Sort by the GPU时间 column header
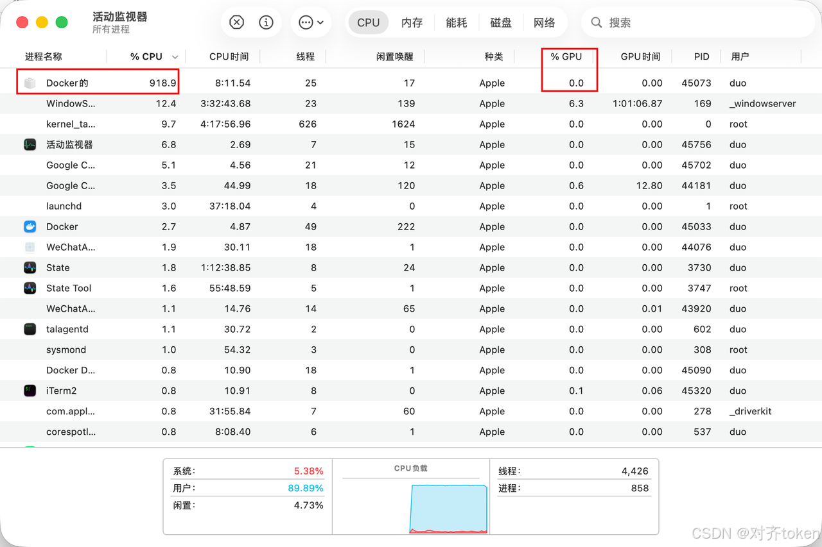The image size is (822, 547). [641, 56]
